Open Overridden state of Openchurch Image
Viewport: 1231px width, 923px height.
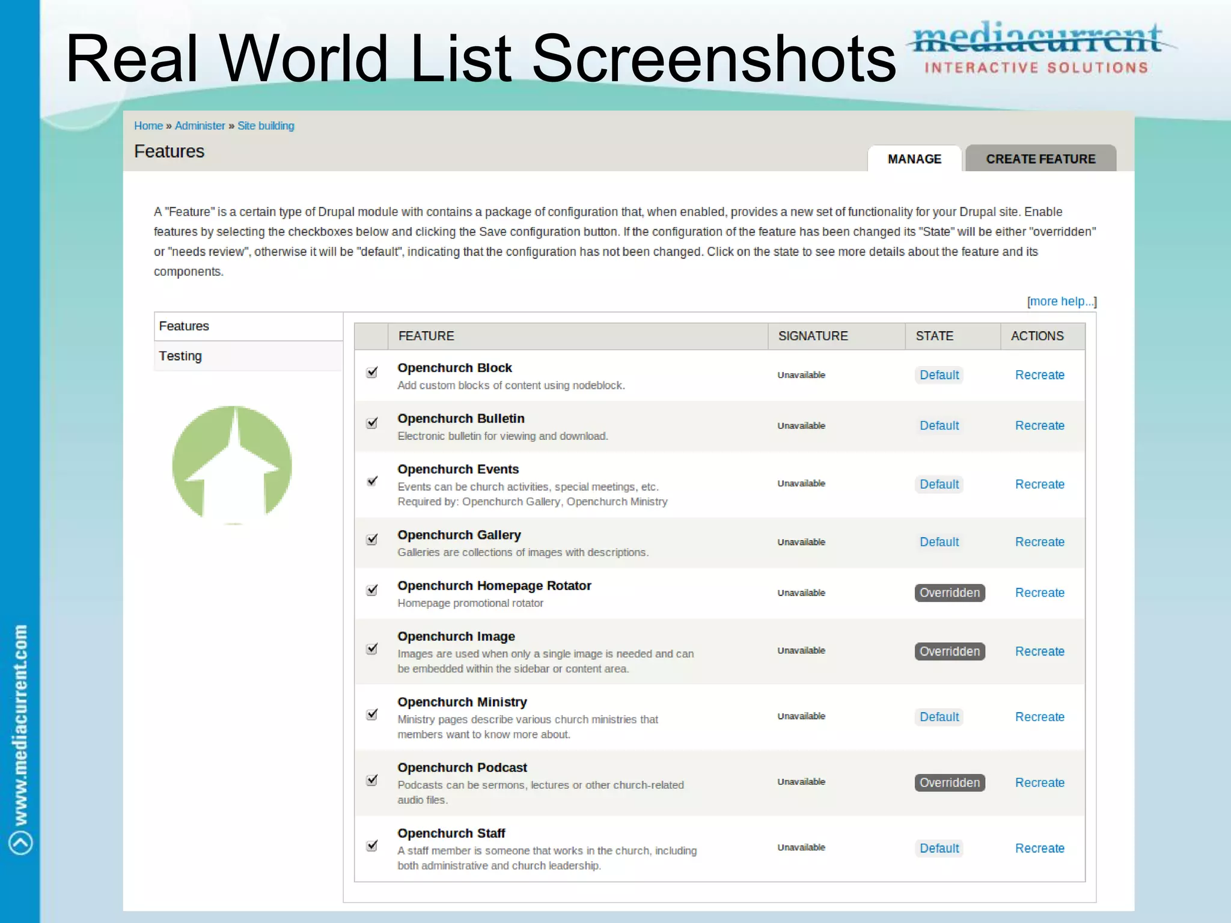[950, 651]
